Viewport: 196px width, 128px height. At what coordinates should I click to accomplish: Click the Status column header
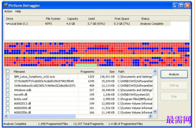coord(154,19)
